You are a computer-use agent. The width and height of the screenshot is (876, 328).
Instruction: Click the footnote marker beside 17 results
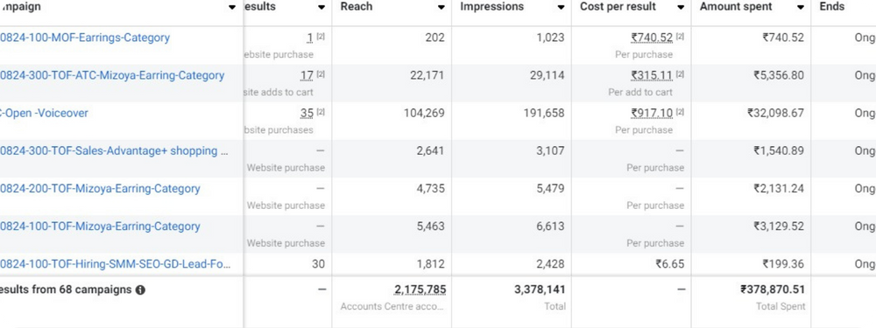[321, 74]
